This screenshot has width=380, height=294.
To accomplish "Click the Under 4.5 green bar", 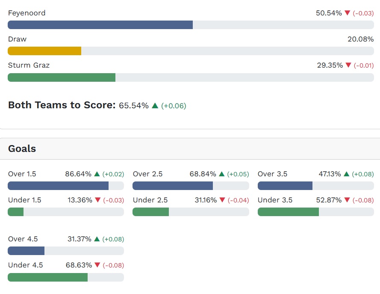I will 47,277.
